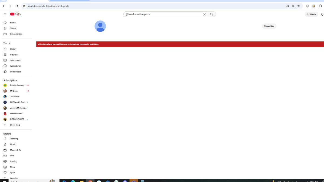Expand the You section chevron
Screen dimensions: 324x182
point(9,43)
